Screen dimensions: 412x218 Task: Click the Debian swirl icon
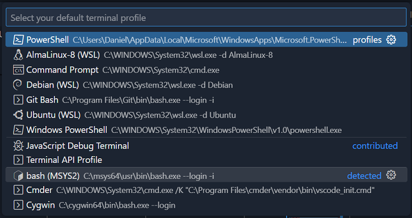tap(18, 85)
